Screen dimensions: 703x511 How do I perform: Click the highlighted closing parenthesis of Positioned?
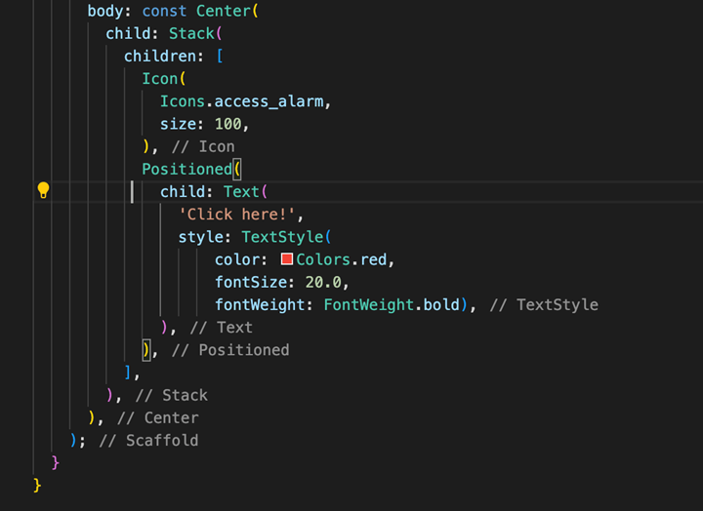146,350
